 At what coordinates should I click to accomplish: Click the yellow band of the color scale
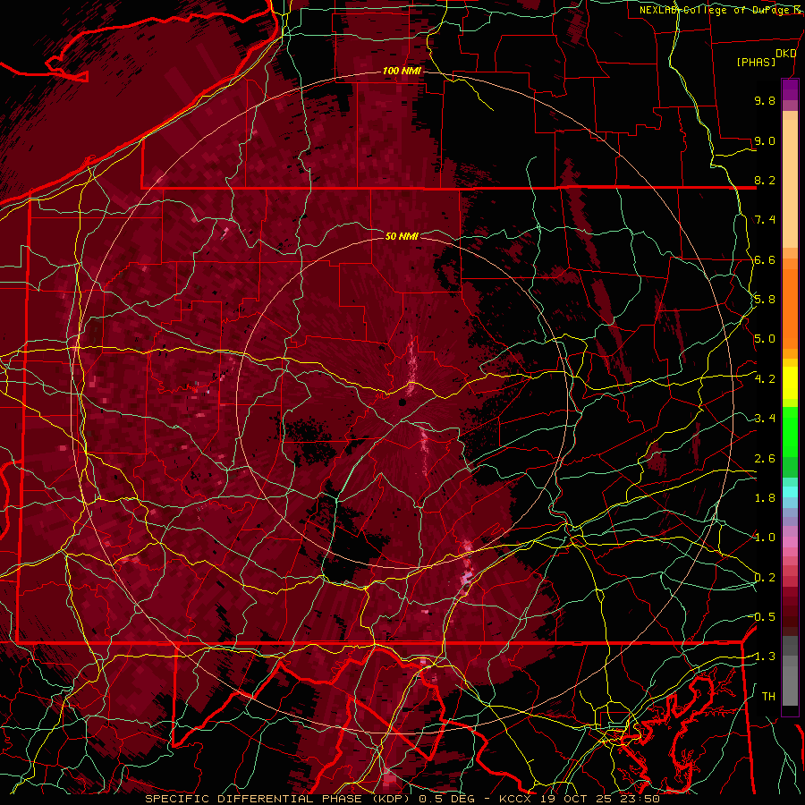coord(790,383)
